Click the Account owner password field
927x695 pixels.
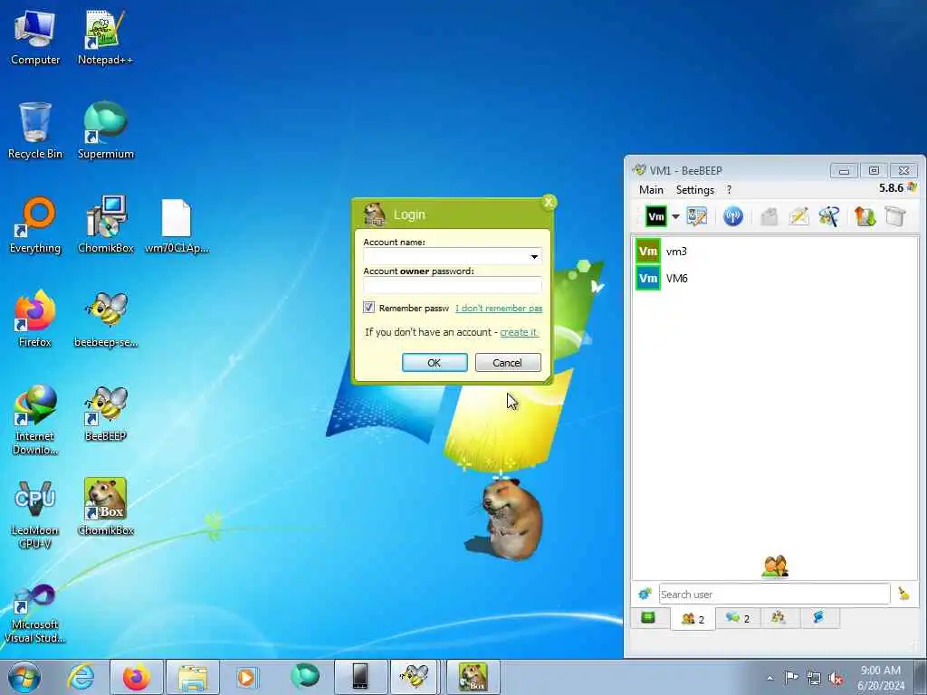click(453, 285)
